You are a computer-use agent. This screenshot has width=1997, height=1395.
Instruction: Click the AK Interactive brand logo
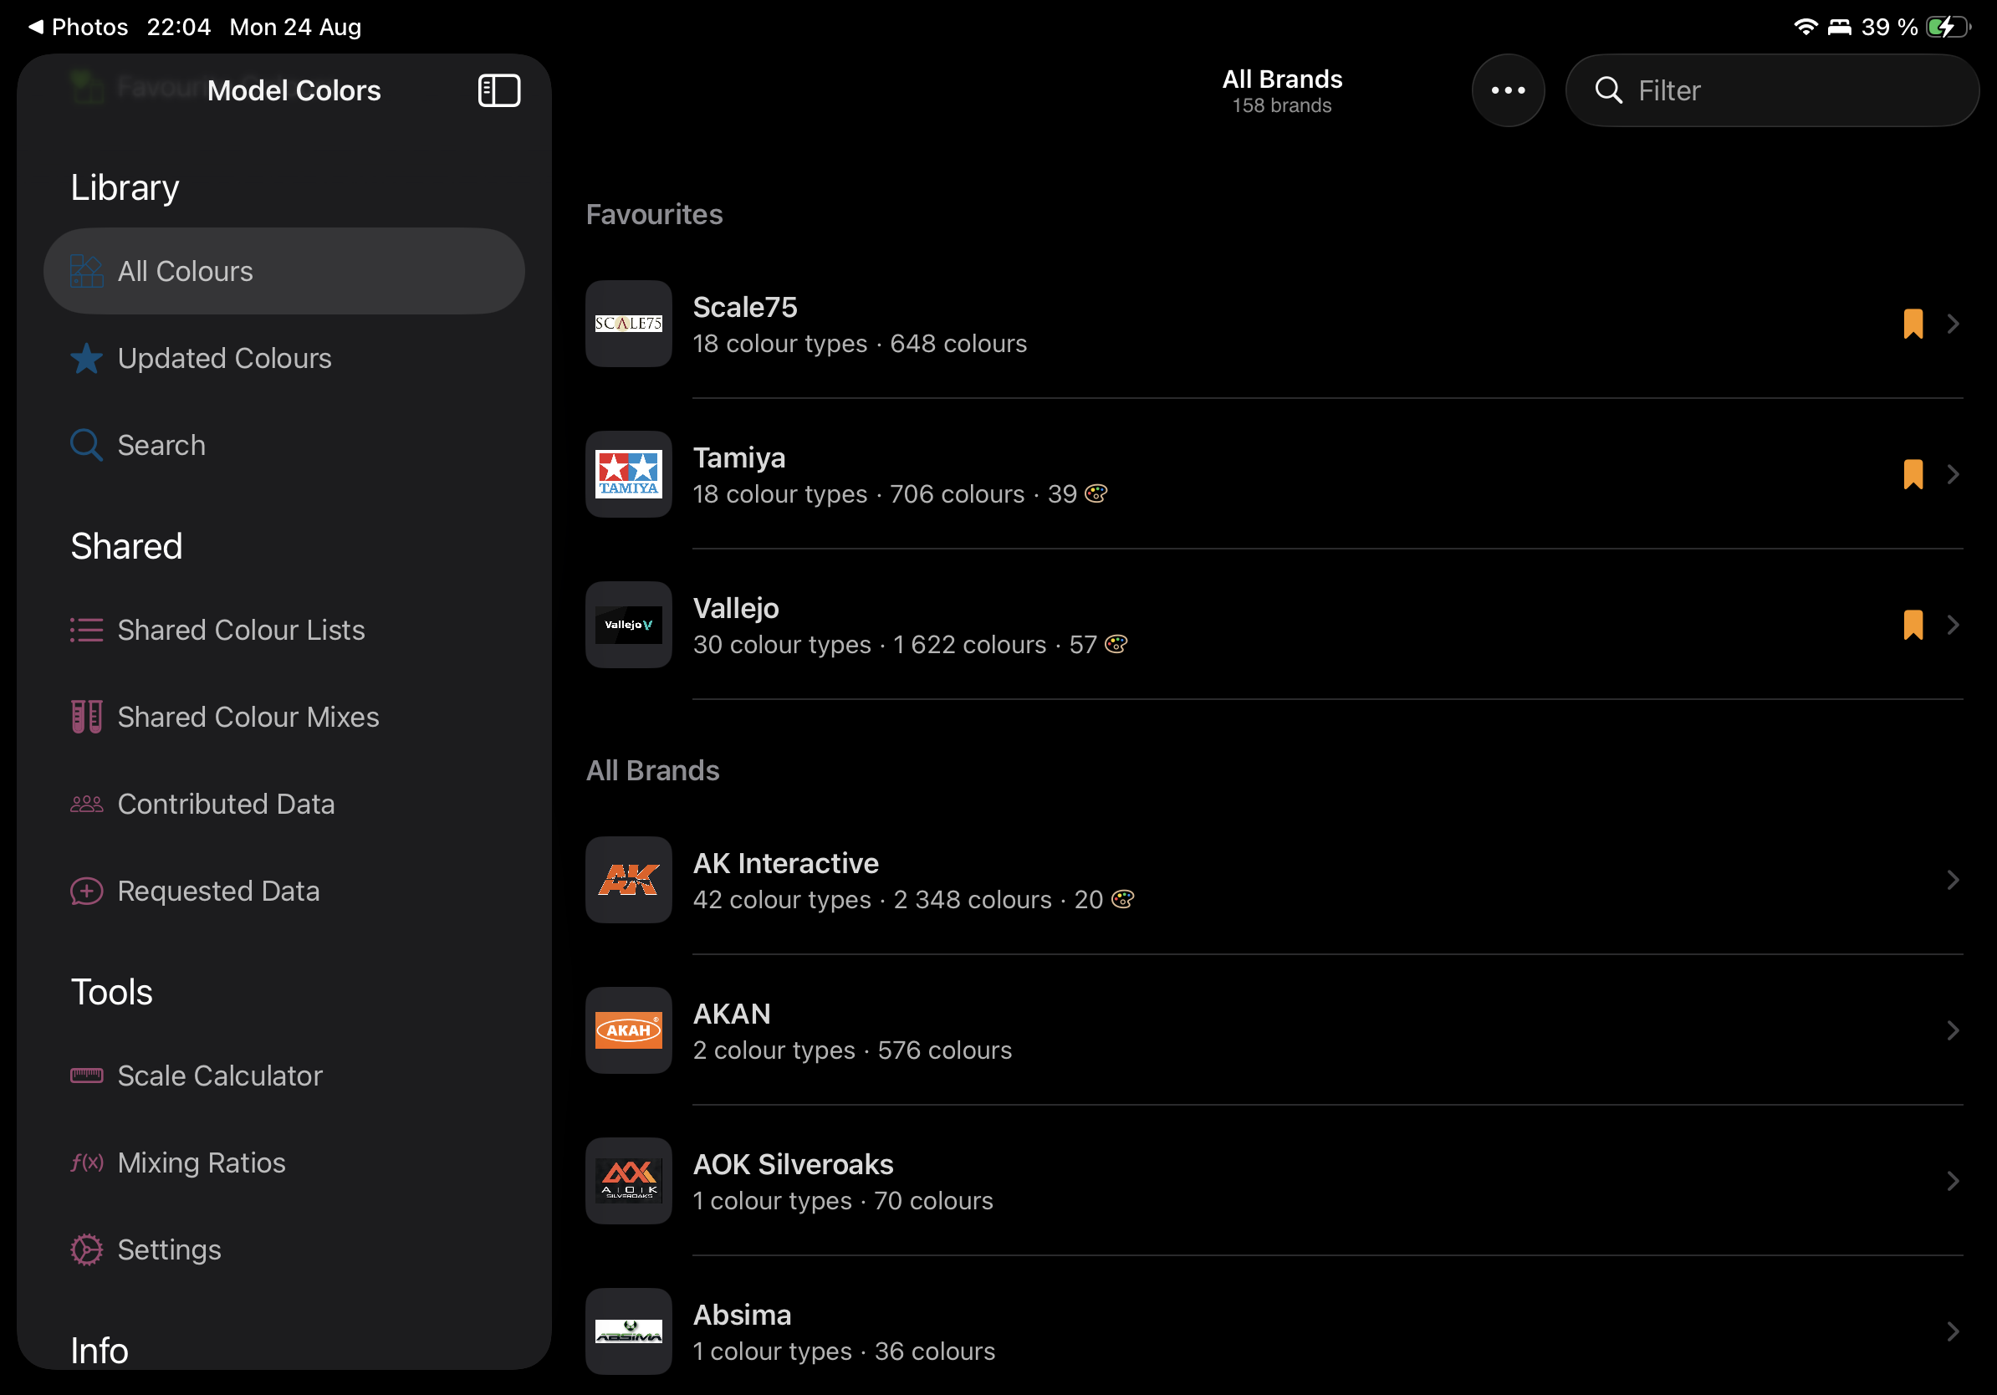point(629,880)
